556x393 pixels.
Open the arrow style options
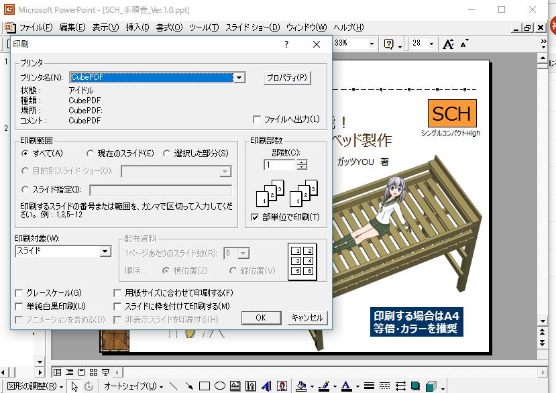click(x=400, y=386)
